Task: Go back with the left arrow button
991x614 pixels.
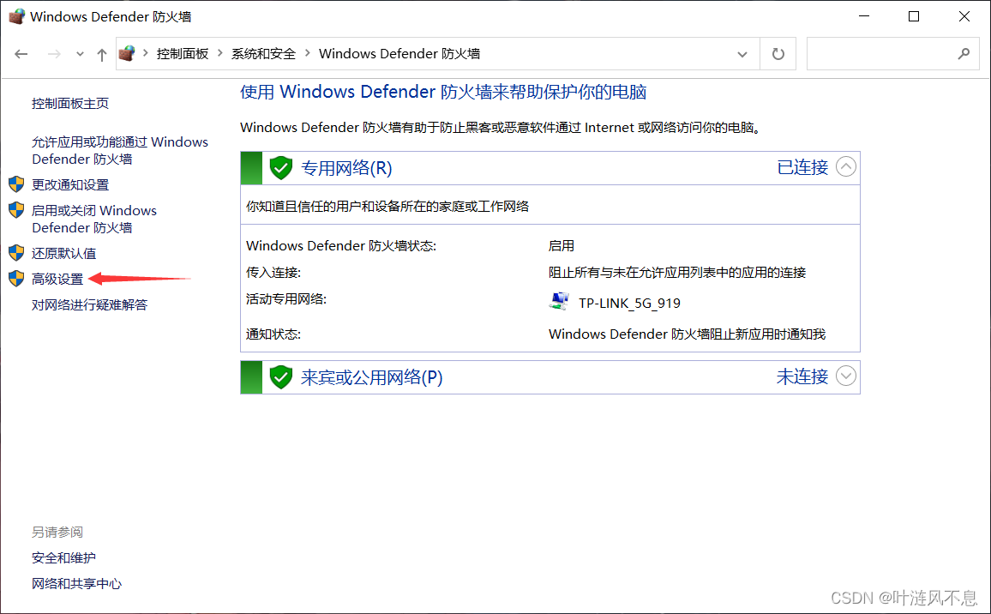Action: (x=21, y=54)
